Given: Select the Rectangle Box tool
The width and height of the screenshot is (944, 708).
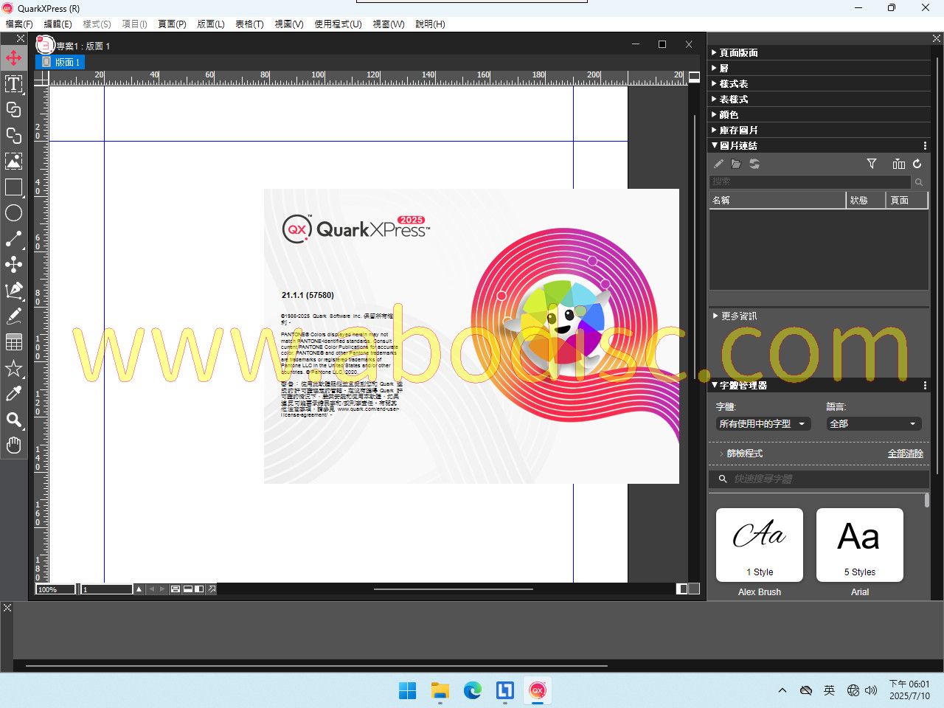Looking at the screenshot, I should tap(13, 187).
